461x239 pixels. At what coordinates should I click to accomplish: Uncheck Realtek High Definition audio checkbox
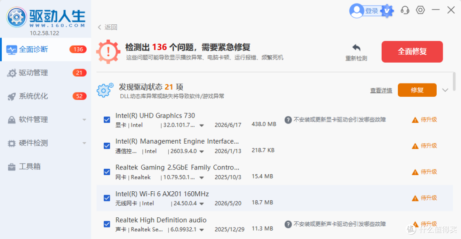pyautogui.click(x=107, y=225)
